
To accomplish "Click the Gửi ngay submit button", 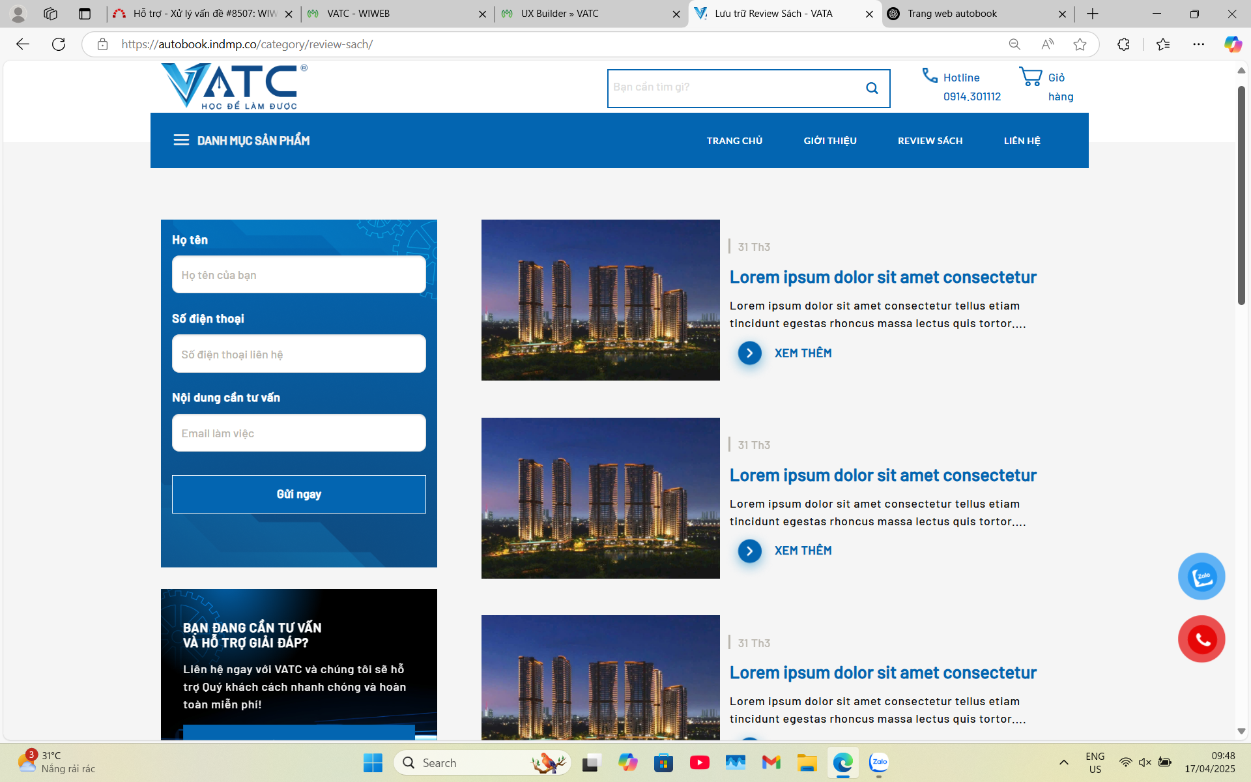I will click(x=298, y=494).
